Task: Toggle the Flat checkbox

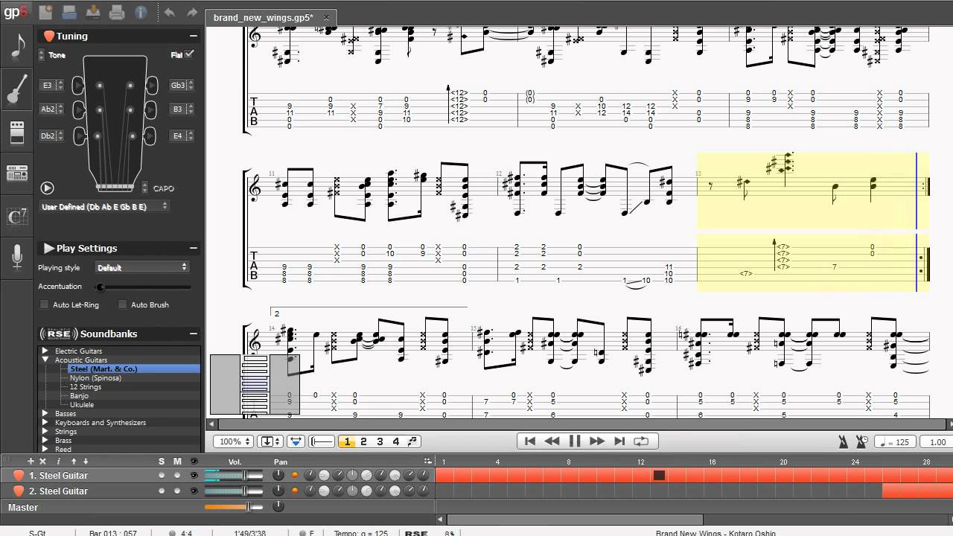Action: (189, 54)
